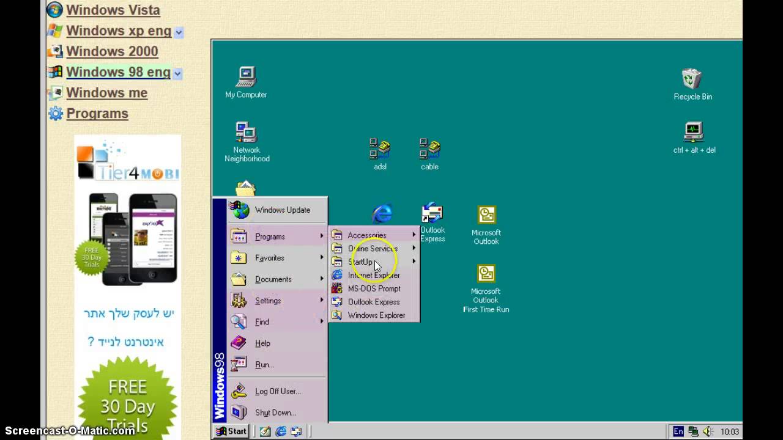Open Documents in the Start menu
The height and width of the screenshot is (440, 783).
coord(277,279)
